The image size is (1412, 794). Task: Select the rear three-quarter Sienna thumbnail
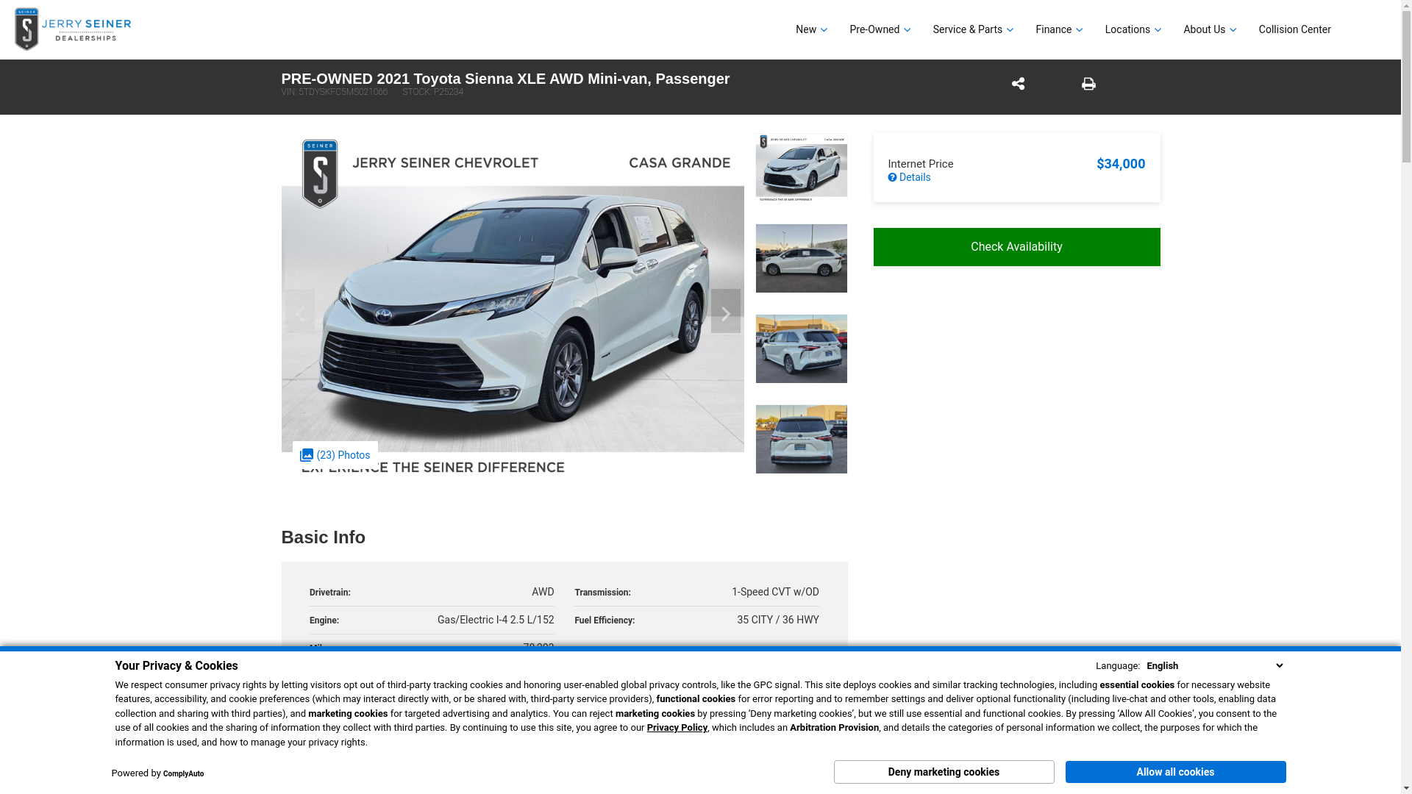(801, 348)
